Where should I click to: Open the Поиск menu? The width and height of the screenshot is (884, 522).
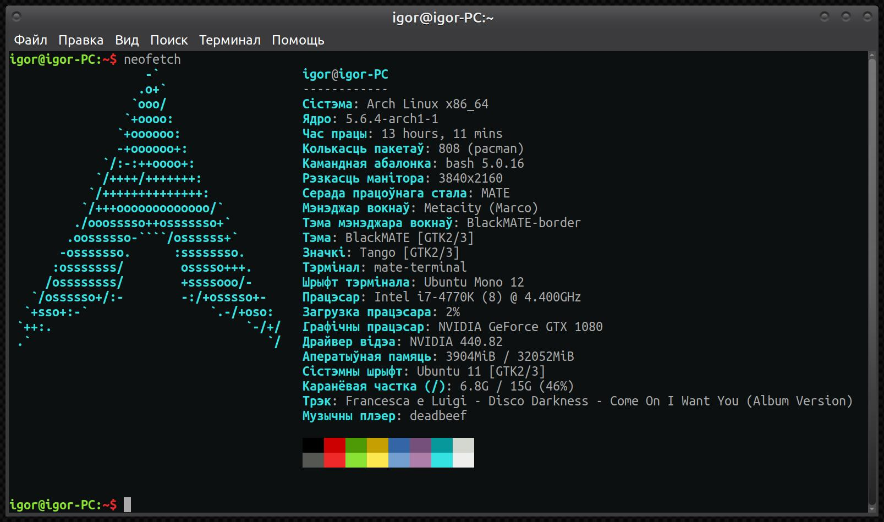tap(169, 40)
